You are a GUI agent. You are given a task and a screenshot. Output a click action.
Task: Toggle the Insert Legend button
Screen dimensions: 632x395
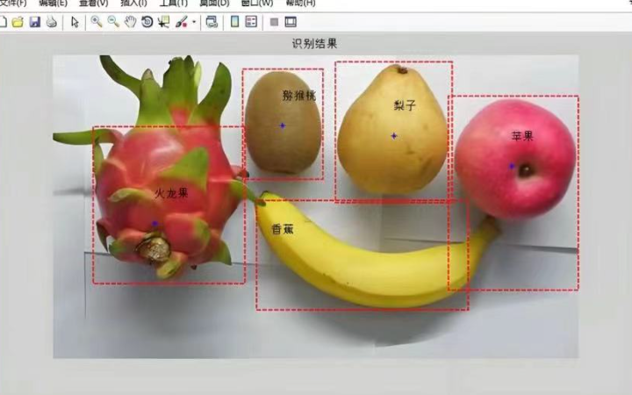251,22
